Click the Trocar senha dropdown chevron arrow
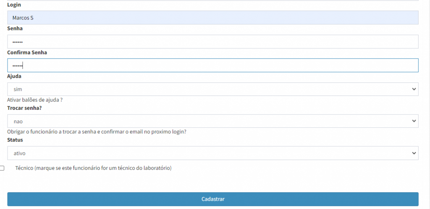 coord(414,121)
